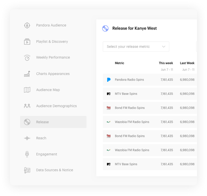The height and width of the screenshot is (196, 207).
Task: Click the Audience Map folded map icon
Action: [27, 90]
